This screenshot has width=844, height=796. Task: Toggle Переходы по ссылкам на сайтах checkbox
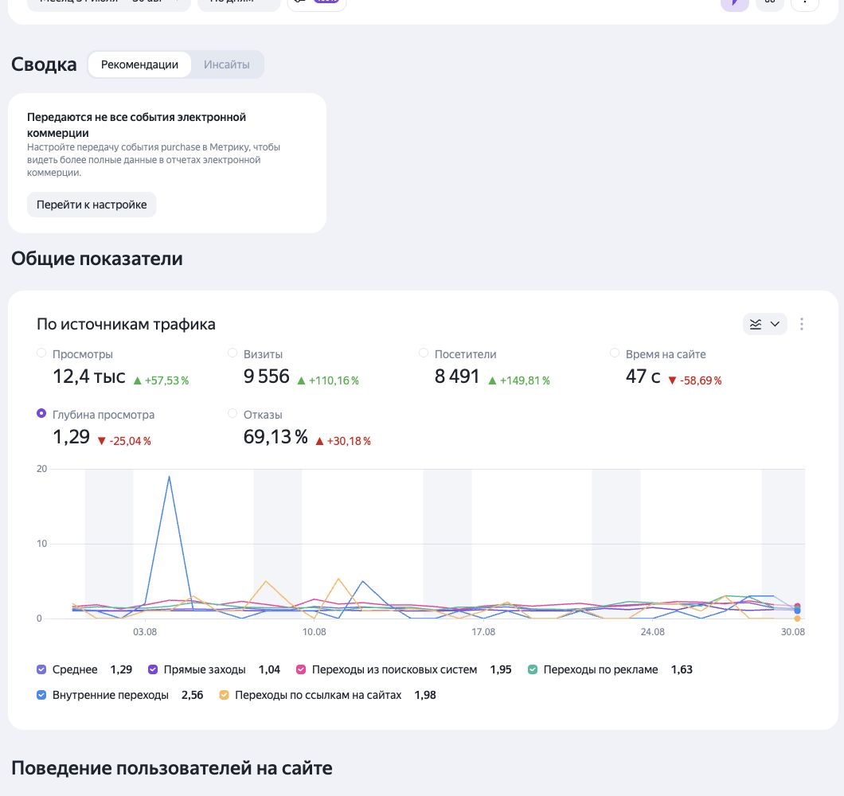click(x=224, y=695)
